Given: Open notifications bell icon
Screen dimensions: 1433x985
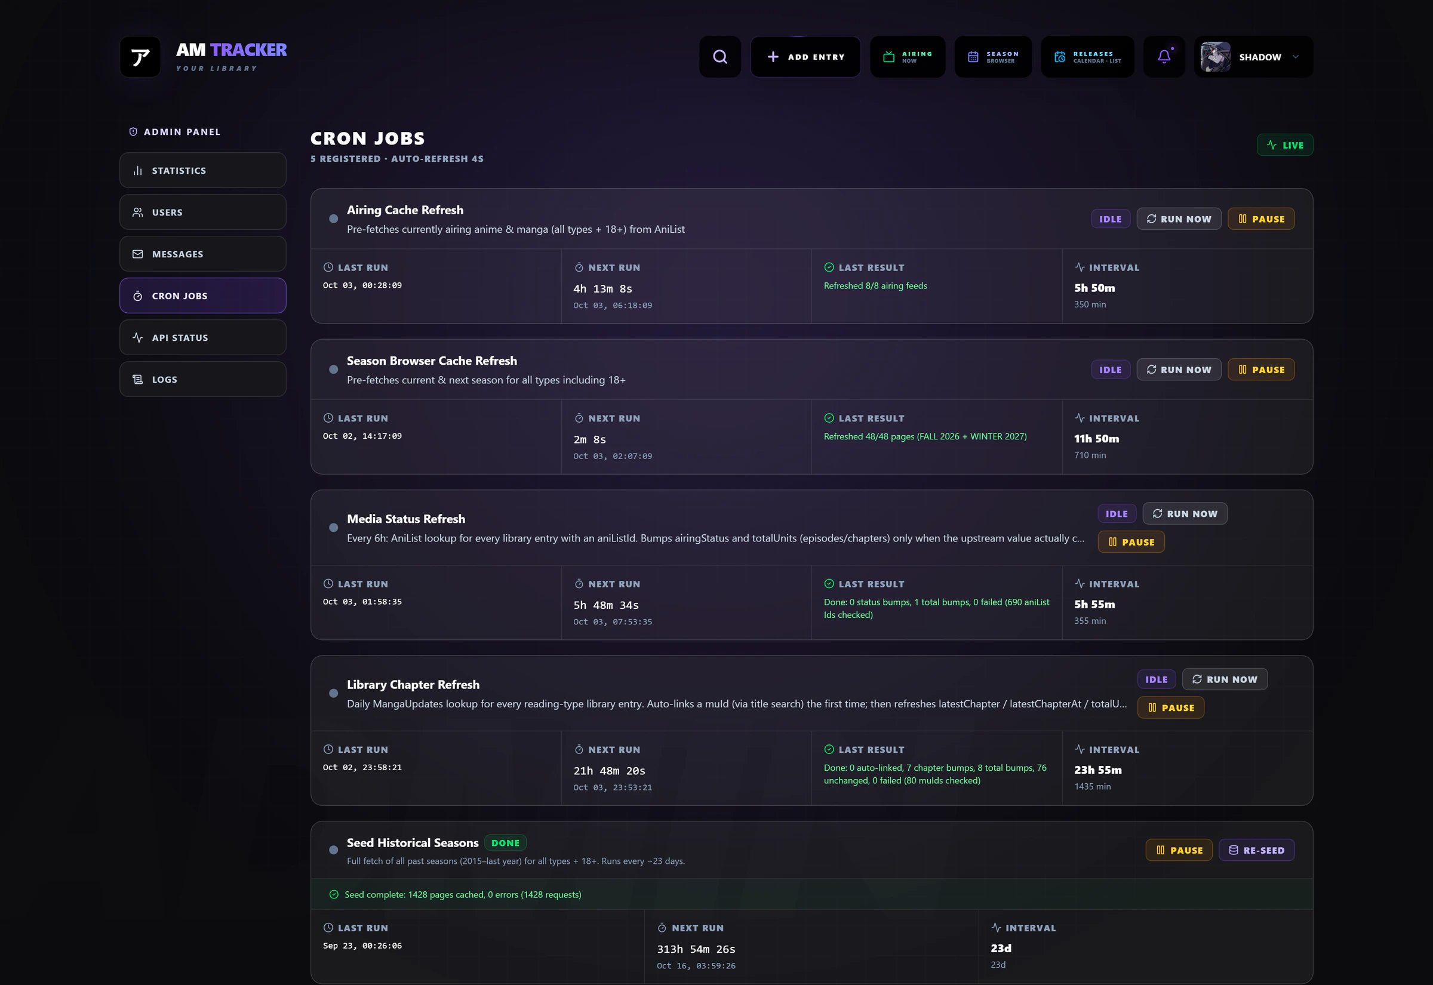Looking at the screenshot, I should coord(1164,57).
